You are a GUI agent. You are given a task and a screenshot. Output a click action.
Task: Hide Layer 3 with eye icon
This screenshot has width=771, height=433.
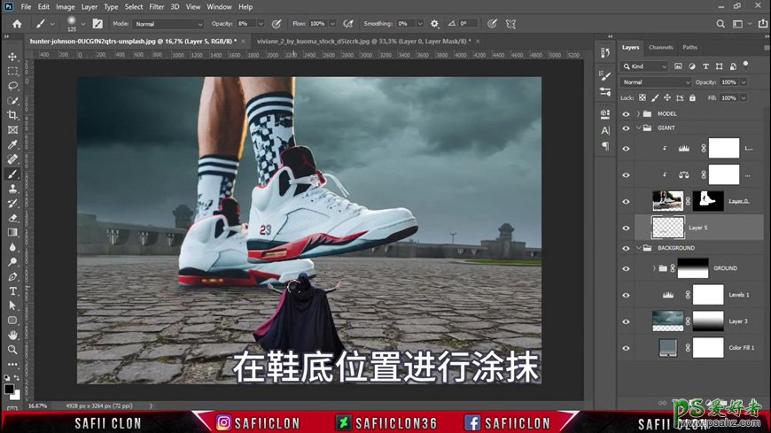point(626,322)
